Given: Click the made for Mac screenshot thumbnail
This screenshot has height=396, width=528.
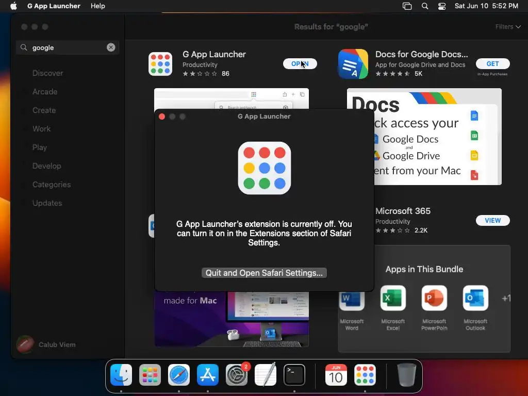Looking at the screenshot, I should click(232, 319).
